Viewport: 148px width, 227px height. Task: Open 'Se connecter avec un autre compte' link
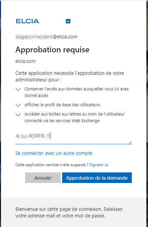coord(54,153)
